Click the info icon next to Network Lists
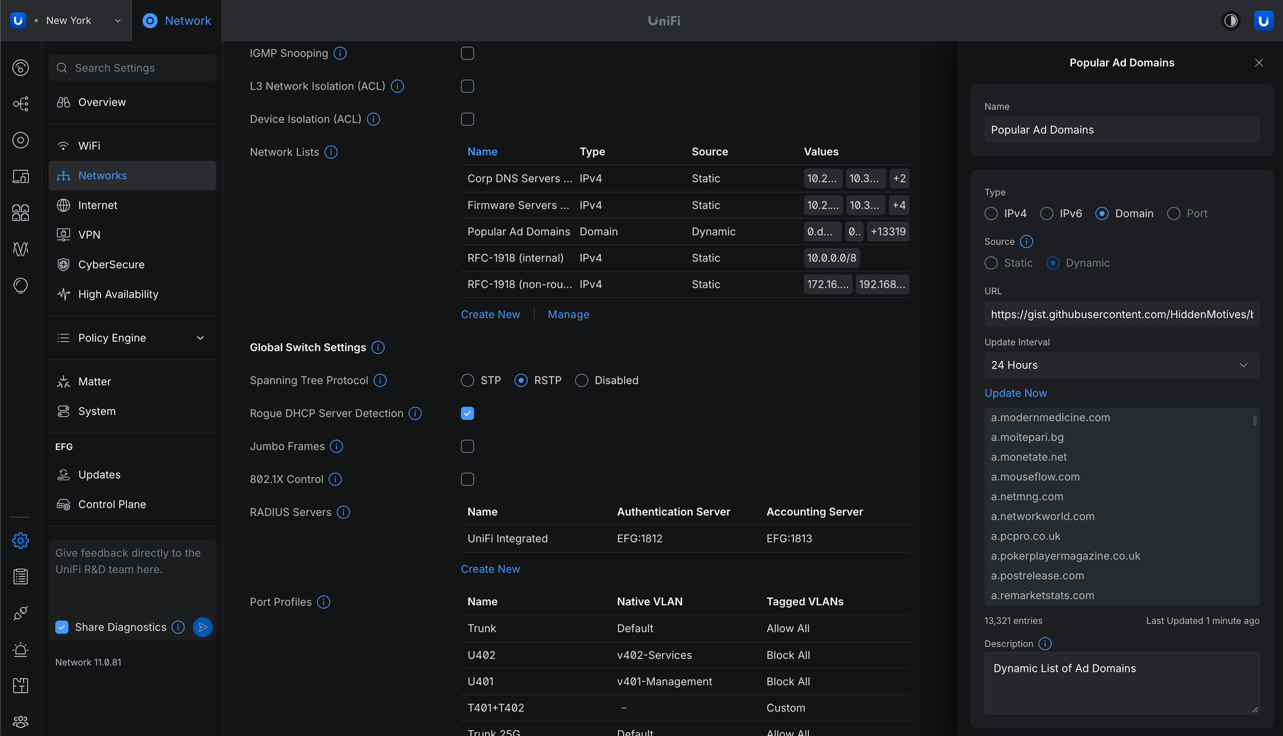This screenshot has width=1283, height=736. 331,152
